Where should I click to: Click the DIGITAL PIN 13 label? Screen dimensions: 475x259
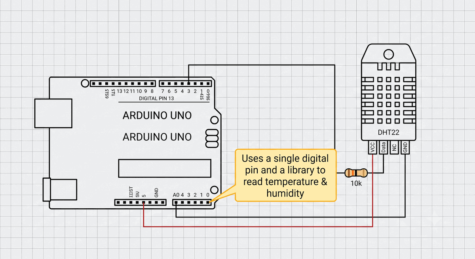[156, 98]
